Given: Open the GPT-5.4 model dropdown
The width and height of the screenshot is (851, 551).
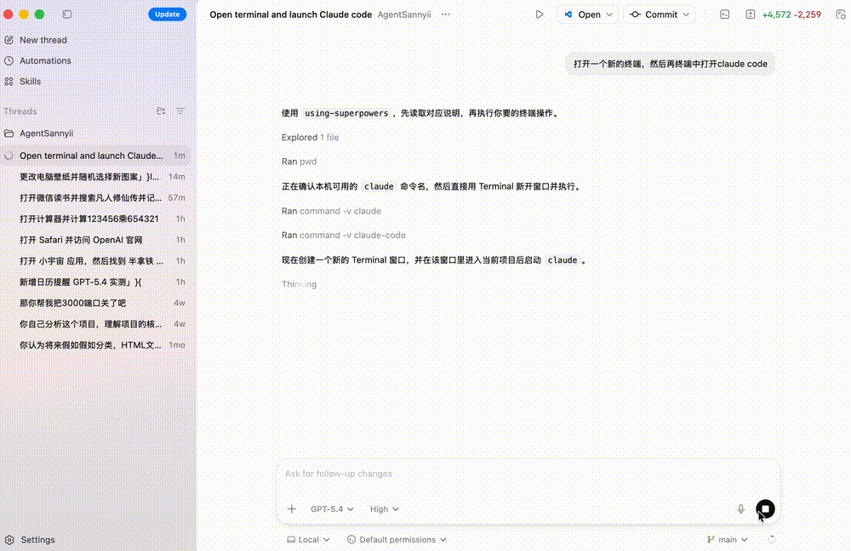Looking at the screenshot, I should point(331,508).
